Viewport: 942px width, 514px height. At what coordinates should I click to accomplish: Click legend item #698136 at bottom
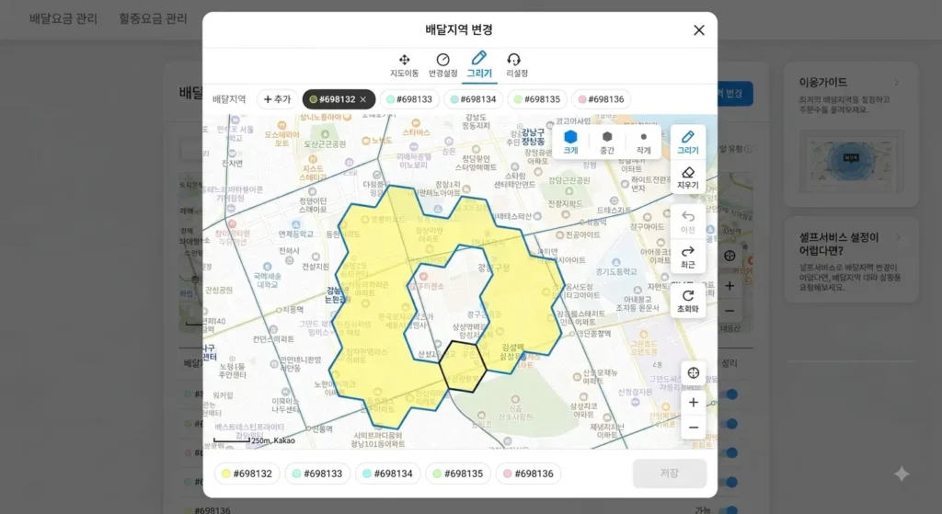click(x=528, y=474)
